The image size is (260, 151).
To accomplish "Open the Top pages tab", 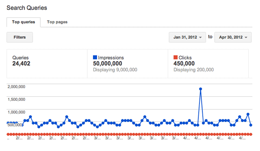I will (57, 22).
